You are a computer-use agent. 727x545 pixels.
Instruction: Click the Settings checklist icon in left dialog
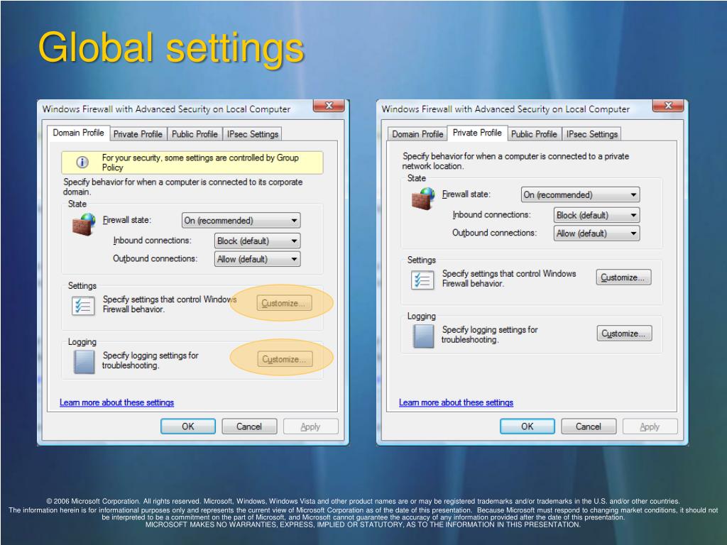(83, 306)
